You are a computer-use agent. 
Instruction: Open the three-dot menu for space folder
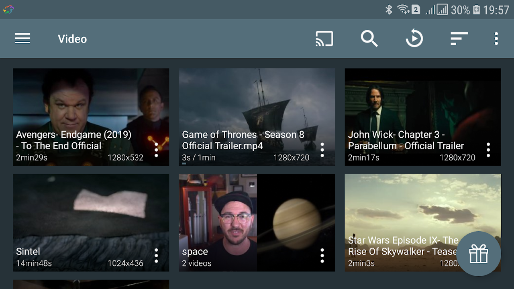[322, 255]
